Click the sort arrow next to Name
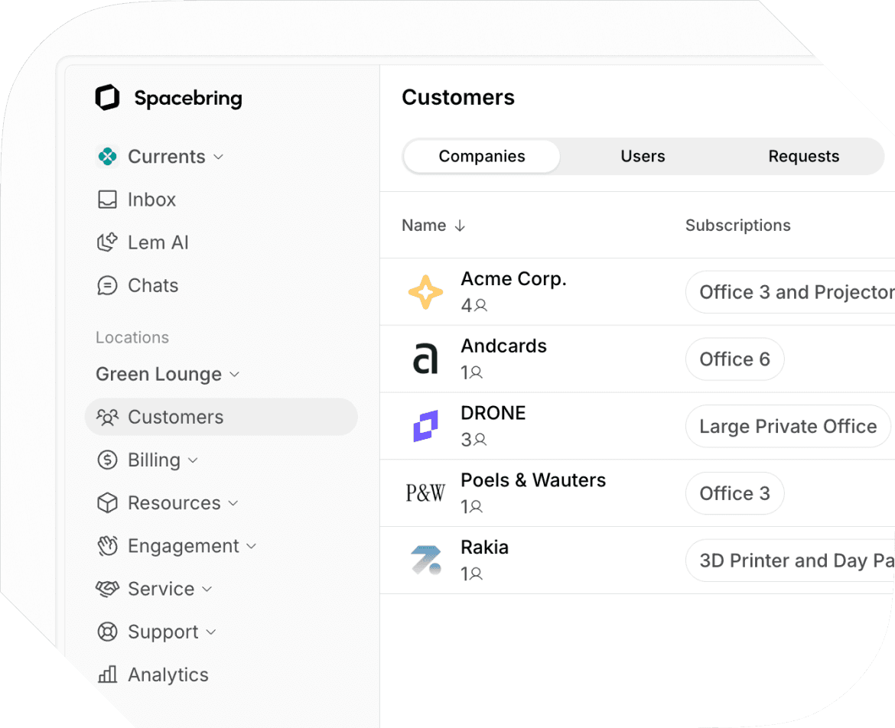895x728 pixels. pos(460,226)
